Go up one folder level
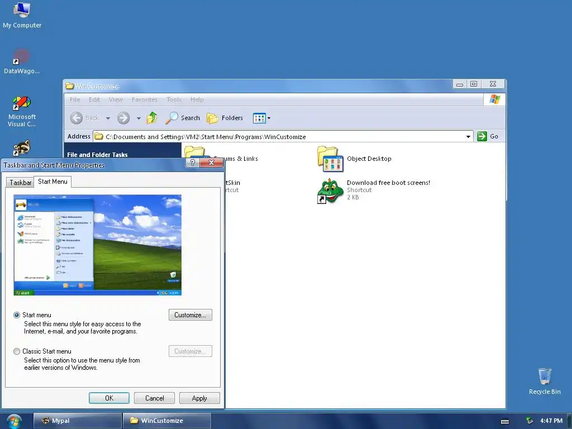 [152, 118]
